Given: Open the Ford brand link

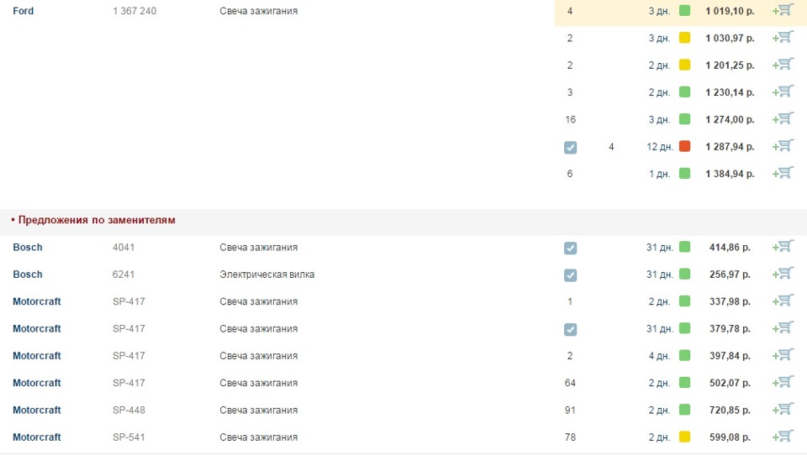Looking at the screenshot, I should (24, 11).
